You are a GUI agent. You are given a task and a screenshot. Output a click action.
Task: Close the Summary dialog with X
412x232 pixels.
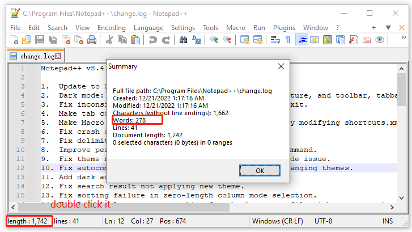[281, 66]
